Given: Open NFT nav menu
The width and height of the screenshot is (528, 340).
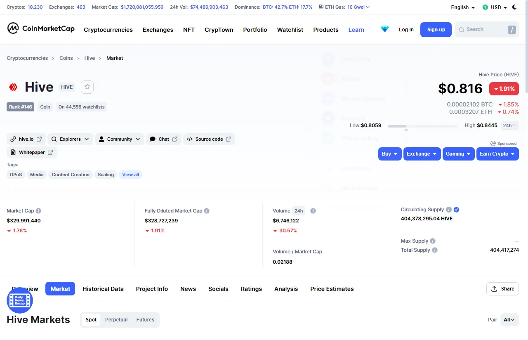Looking at the screenshot, I should [x=189, y=30].
